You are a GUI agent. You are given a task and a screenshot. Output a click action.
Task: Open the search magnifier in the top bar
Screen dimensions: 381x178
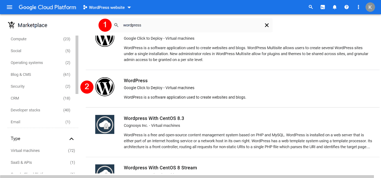point(310,7)
